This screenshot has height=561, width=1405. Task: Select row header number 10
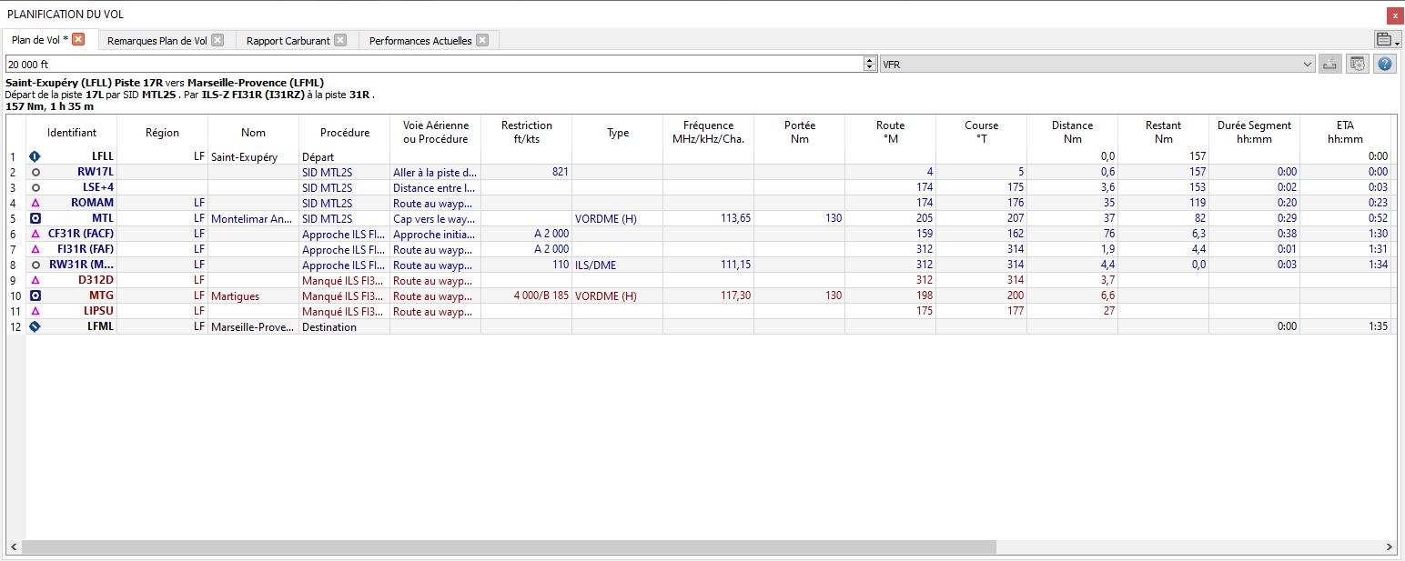point(14,296)
